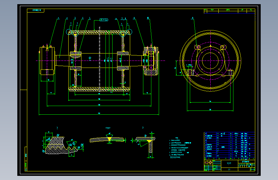
Task: Select the overall length dimension under the section view
Action: tap(99, 114)
